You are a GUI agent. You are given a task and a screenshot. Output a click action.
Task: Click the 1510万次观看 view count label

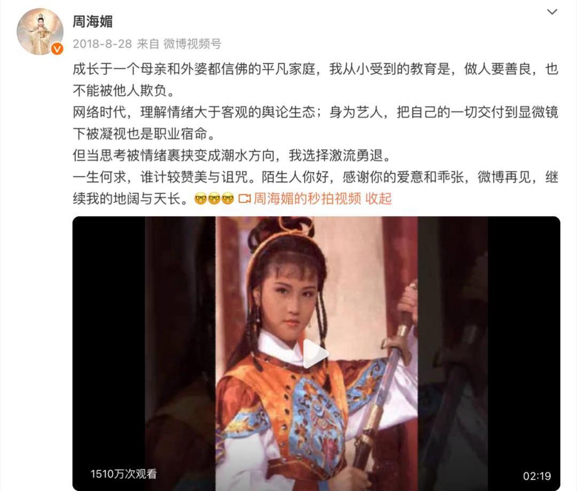(123, 474)
